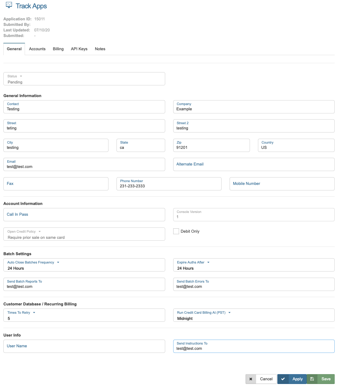This screenshot has height=388, width=339.
Task: Open the Billing tab
Action: tap(58, 49)
